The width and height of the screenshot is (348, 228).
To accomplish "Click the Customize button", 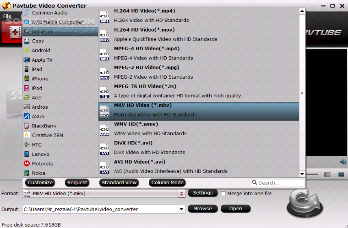I will click(40, 183).
